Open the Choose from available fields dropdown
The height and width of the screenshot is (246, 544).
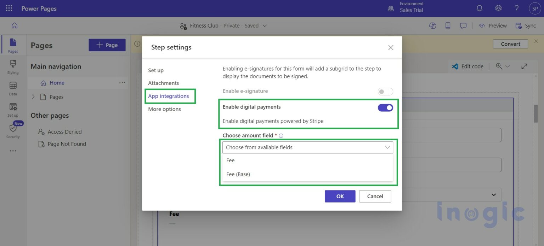307,147
